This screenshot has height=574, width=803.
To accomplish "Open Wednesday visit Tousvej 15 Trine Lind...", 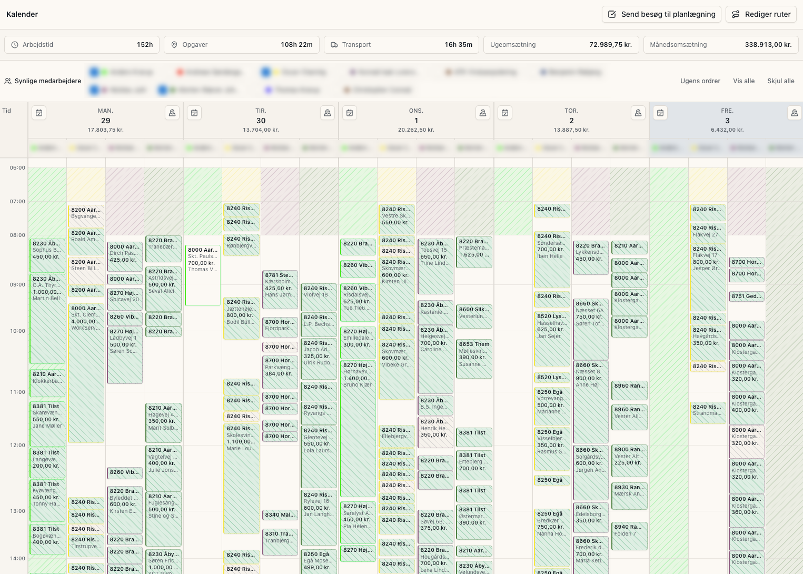I will pyautogui.click(x=435, y=266).
